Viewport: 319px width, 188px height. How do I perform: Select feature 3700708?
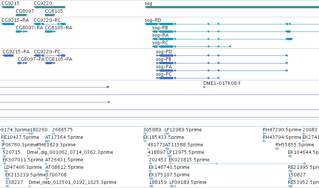pos(56,175)
